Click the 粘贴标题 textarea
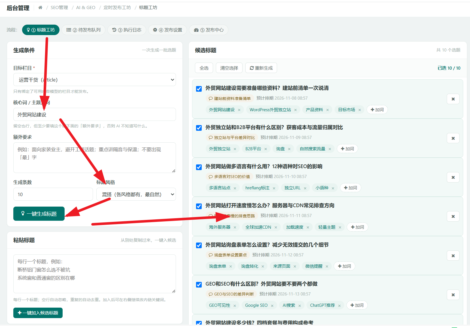470x328 pixels. (95, 274)
